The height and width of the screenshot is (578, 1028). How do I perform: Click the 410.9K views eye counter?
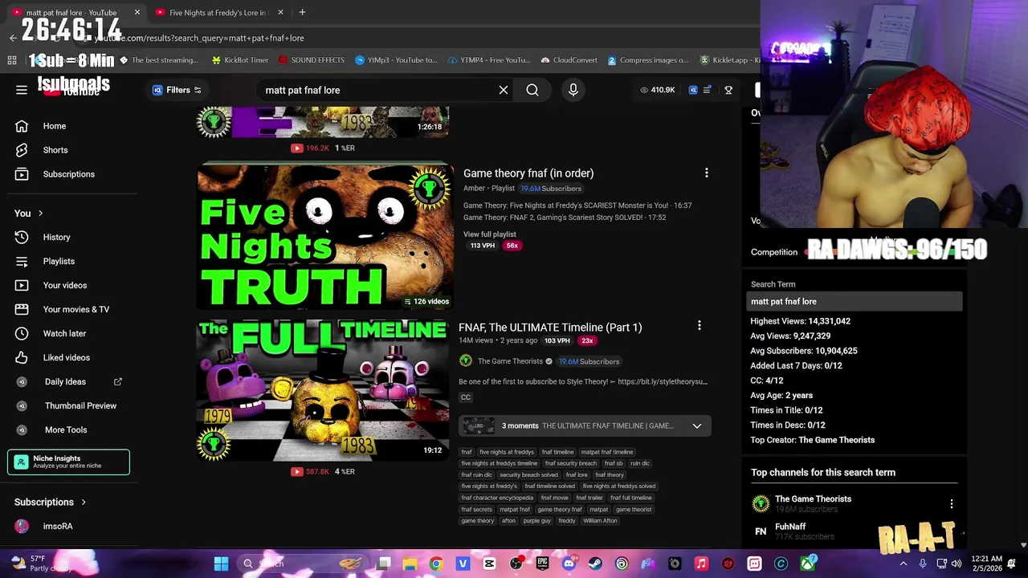658,90
